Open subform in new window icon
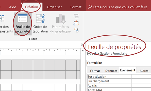Viewport: 151px width, 91px height. pos(76,16)
